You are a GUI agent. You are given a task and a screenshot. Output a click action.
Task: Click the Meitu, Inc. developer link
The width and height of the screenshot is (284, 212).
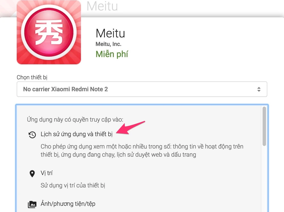point(108,44)
